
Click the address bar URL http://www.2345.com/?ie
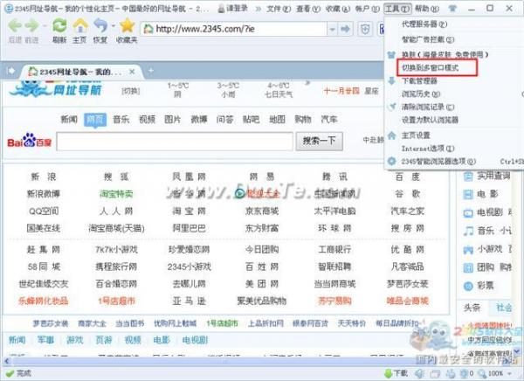[x=205, y=29]
